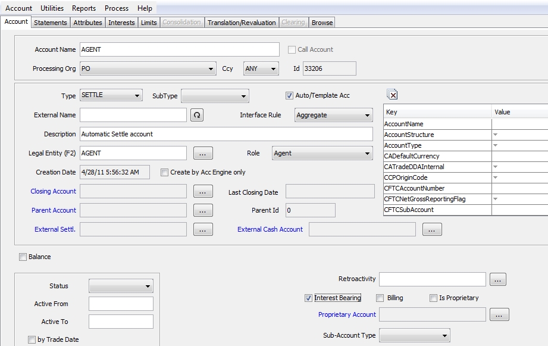Click the Parent Account browse button
The height and width of the screenshot is (346, 548).
pyautogui.click(x=203, y=211)
